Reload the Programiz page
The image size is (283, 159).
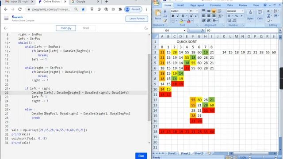click(x=20, y=9)
